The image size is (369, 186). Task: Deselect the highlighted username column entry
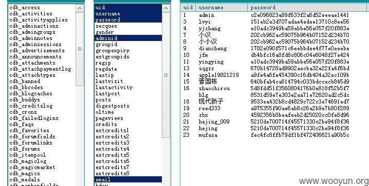(128, 14)
